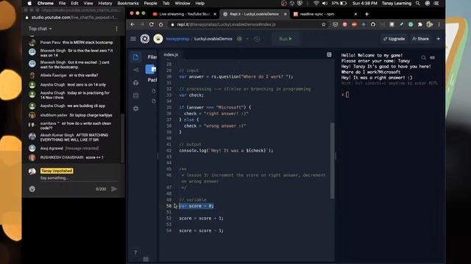Open the chat emoji picker

(x=32, y=189)
